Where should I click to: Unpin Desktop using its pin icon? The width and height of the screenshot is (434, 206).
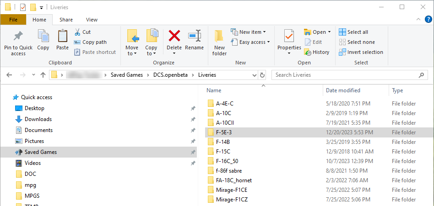[193, 108]
